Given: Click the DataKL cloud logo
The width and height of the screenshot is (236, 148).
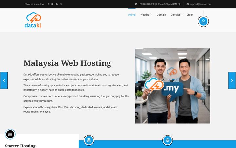Looking at the screenshot, I should [x=33, y=20].
